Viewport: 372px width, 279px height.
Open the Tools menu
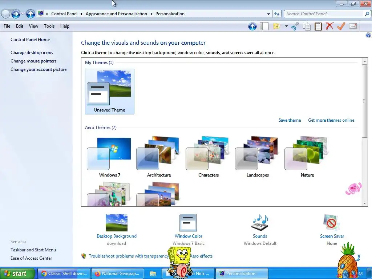point(49,26)
